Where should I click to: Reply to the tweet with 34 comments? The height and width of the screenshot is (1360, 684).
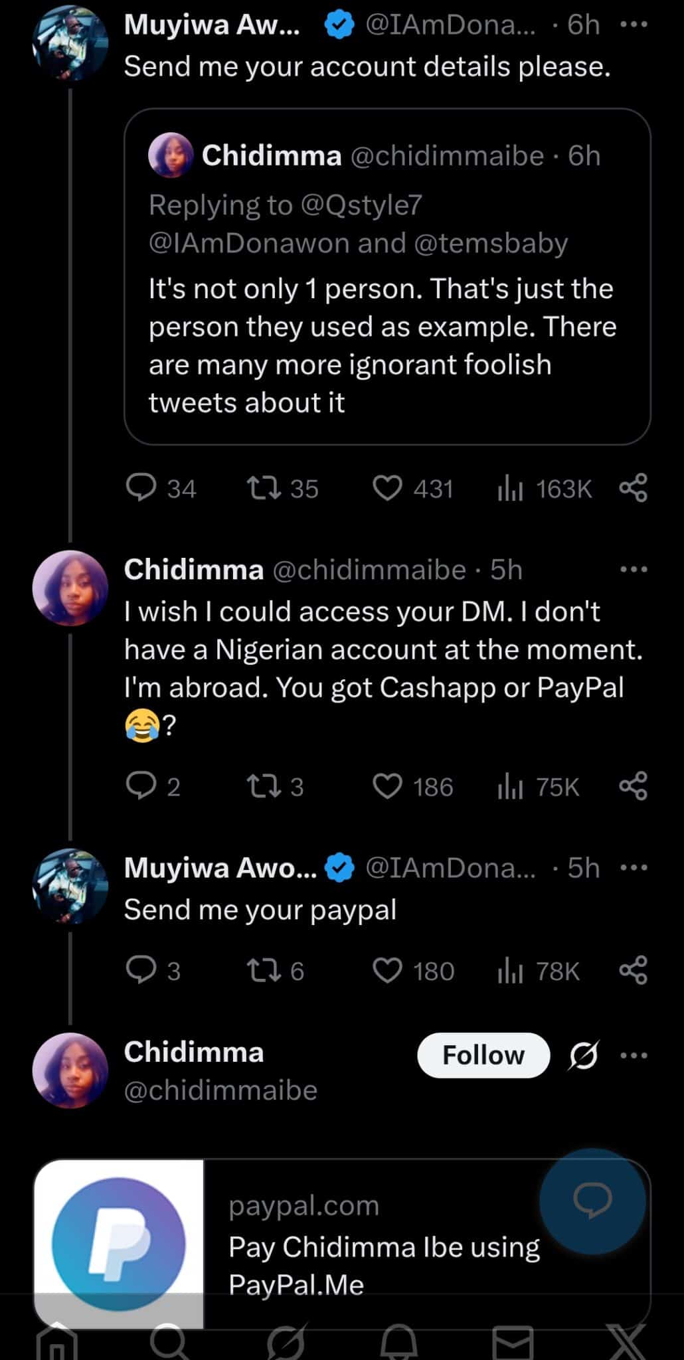pyautogui.click(x=141, y=489)
